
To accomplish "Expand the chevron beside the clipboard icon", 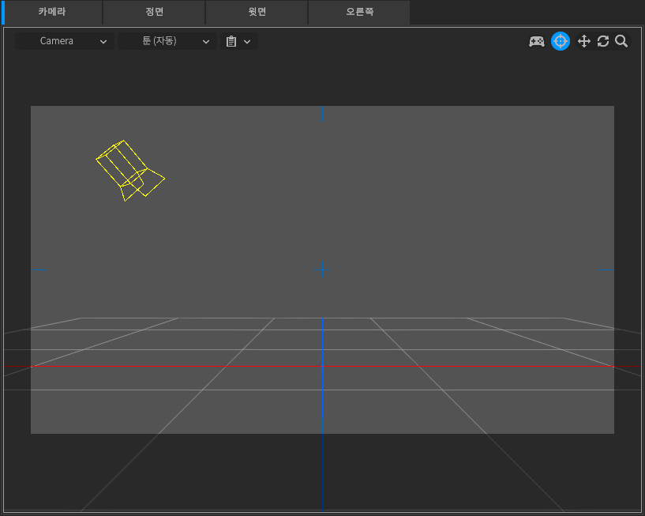I will 247,42.
